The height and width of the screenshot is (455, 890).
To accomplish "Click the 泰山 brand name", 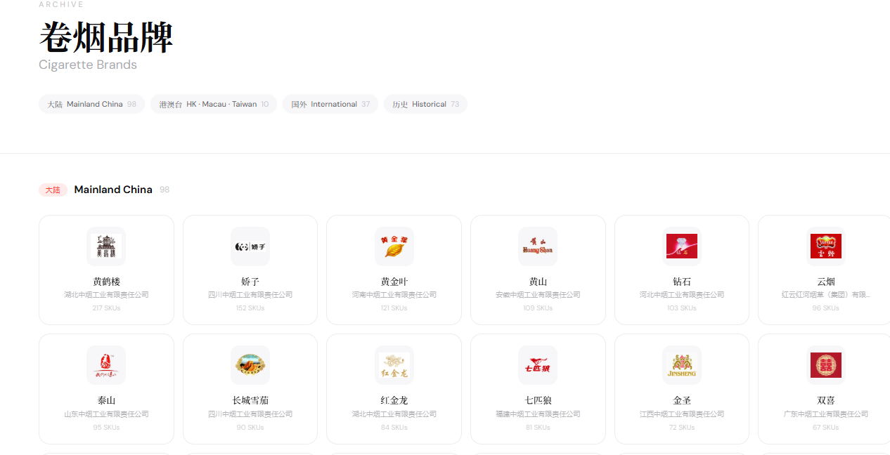I will pyautogui.click(x=106, y=400).
